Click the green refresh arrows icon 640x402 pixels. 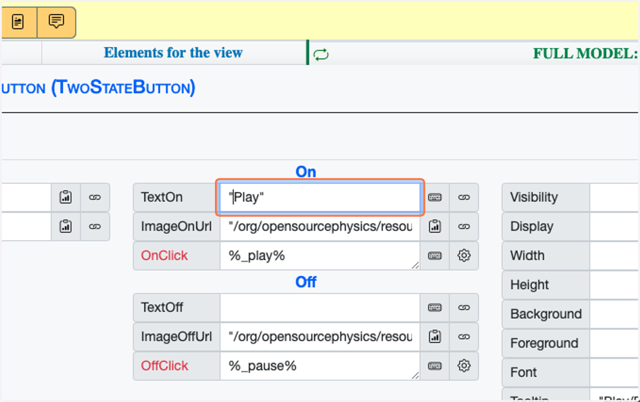coord(321,54)
